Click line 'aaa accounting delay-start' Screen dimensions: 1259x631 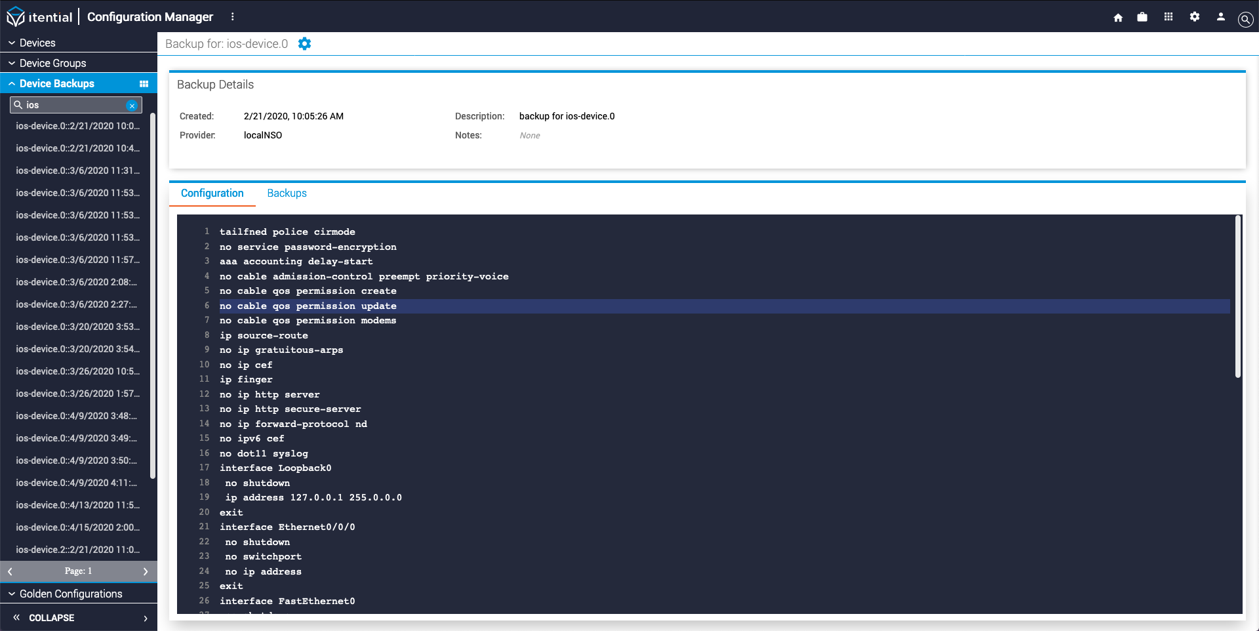click(296, 262)
